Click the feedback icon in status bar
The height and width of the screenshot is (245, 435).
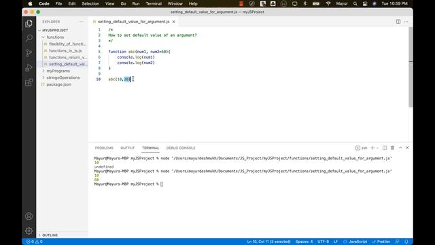point(398,242)
